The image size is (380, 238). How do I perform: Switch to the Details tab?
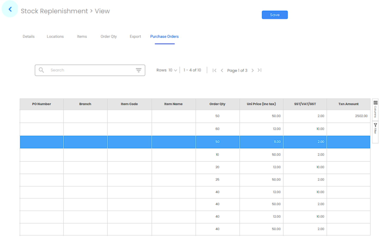click(x=28, y=36)
